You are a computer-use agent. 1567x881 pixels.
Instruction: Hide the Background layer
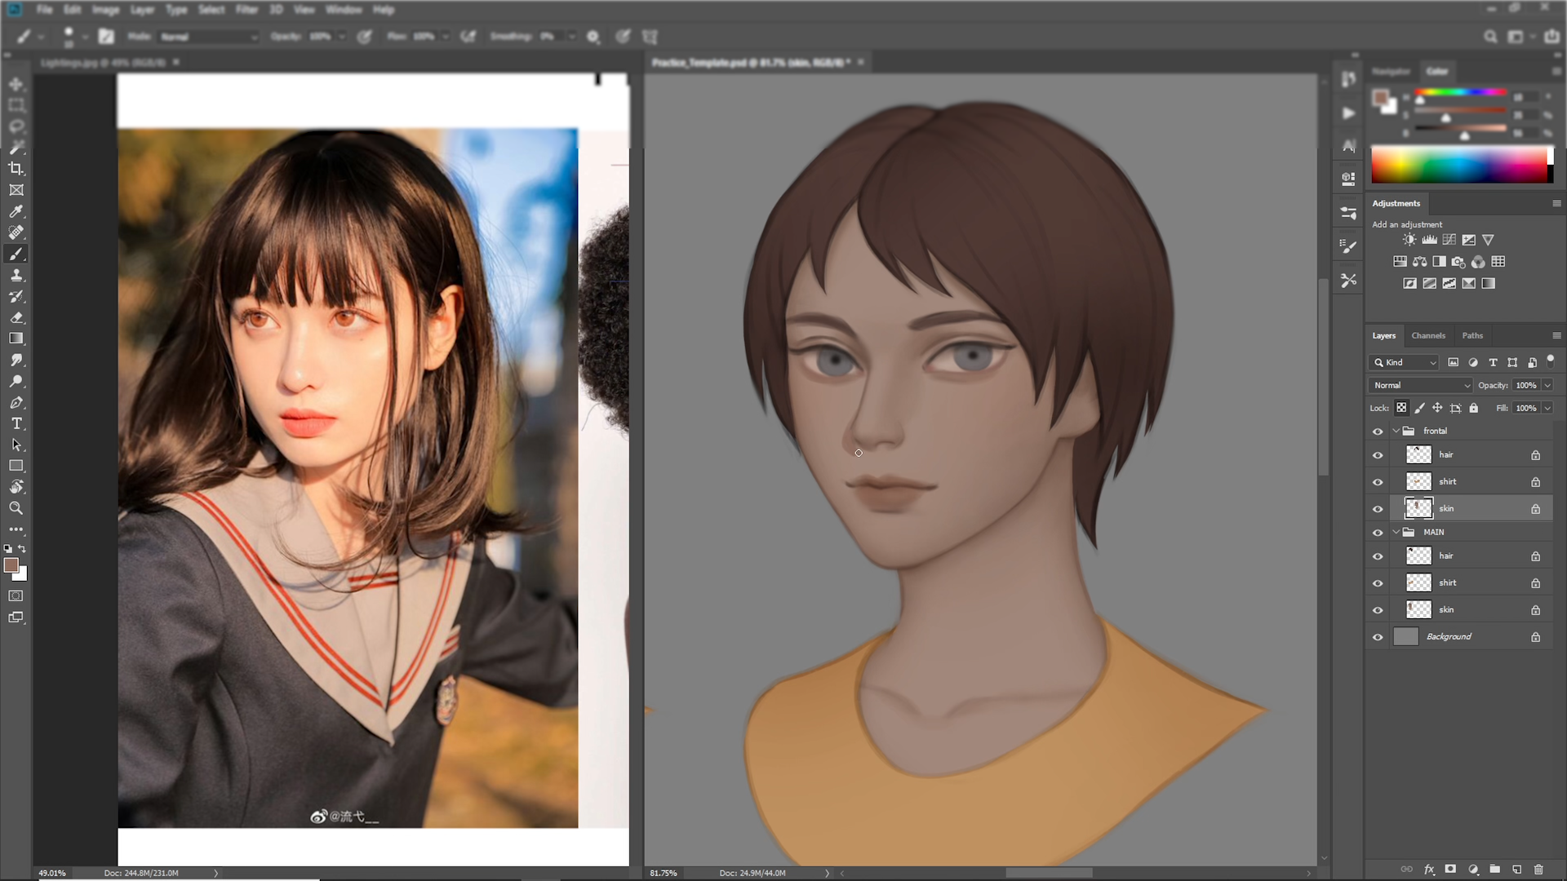(x=1378, y=637)
